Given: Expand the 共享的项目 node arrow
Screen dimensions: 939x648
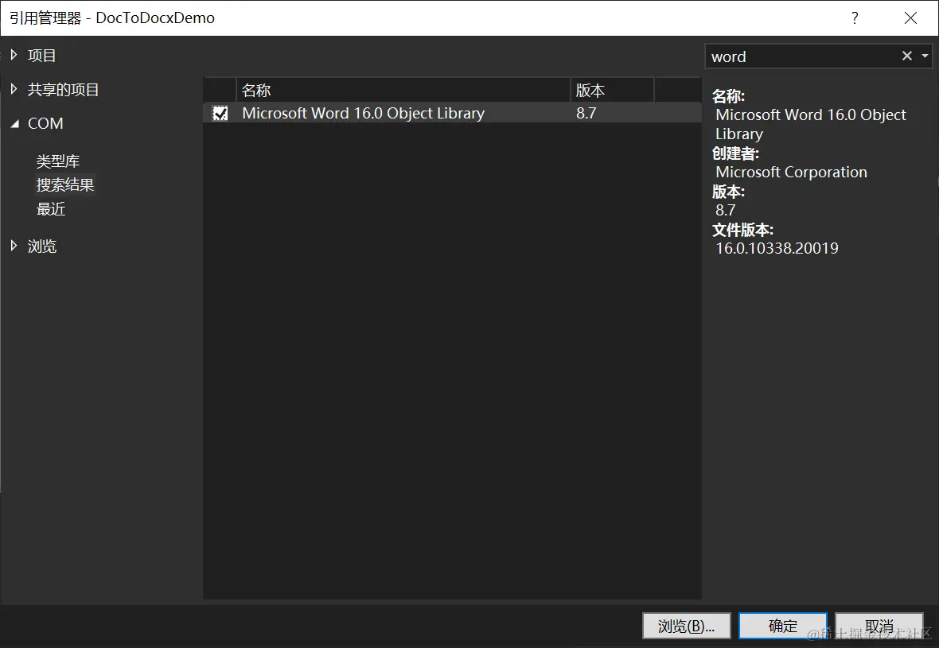Looking at the screenshot, I should tap(14, 89).
